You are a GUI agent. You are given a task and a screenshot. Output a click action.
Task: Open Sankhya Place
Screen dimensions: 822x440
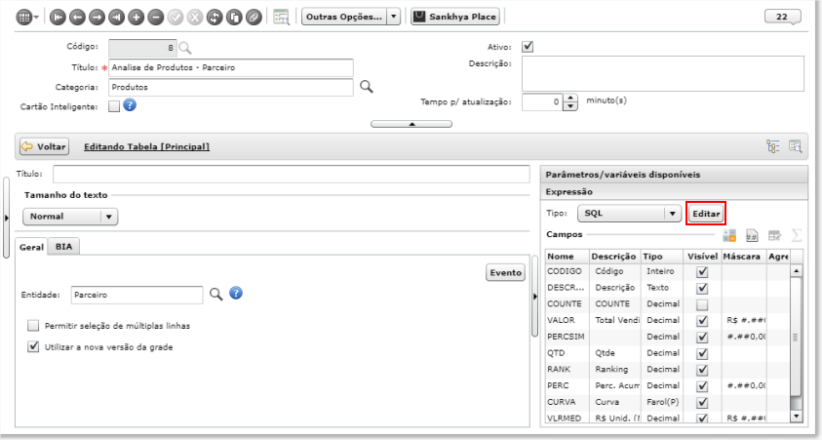(455, 17)
